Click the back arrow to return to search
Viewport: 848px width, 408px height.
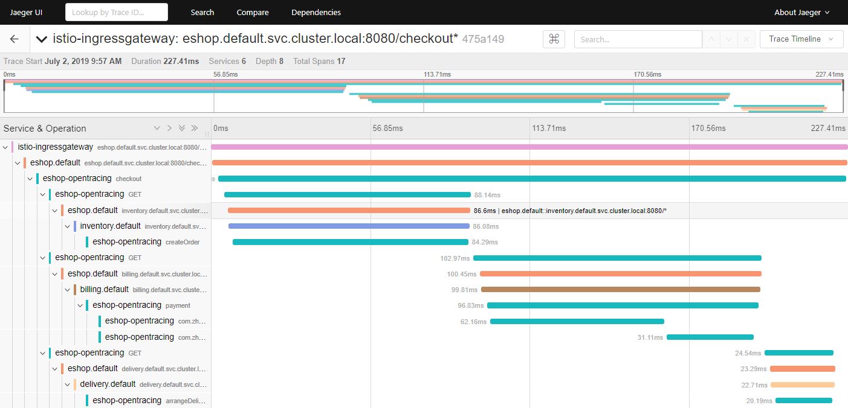tap(15, 39)
